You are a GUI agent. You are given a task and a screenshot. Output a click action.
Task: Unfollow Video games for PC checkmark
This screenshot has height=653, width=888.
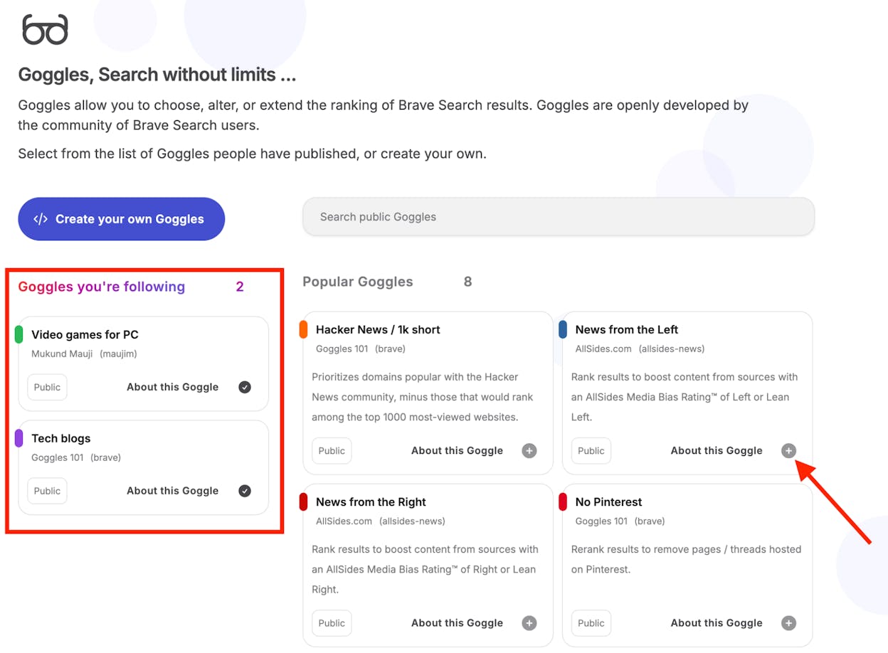click(x=245, y=387)
